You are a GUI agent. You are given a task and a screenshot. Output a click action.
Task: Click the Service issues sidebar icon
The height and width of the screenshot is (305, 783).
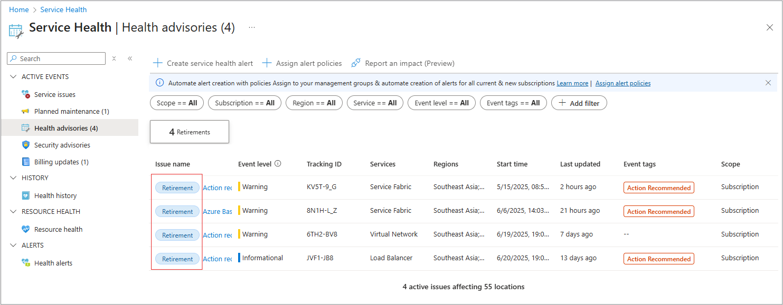point(25,95)
